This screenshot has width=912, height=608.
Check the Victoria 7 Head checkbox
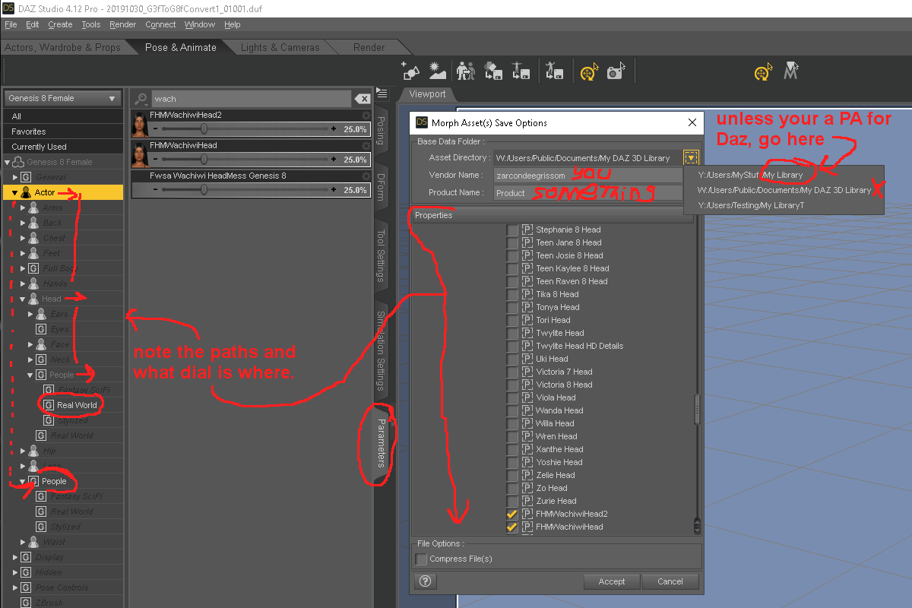tap(512, 372)
